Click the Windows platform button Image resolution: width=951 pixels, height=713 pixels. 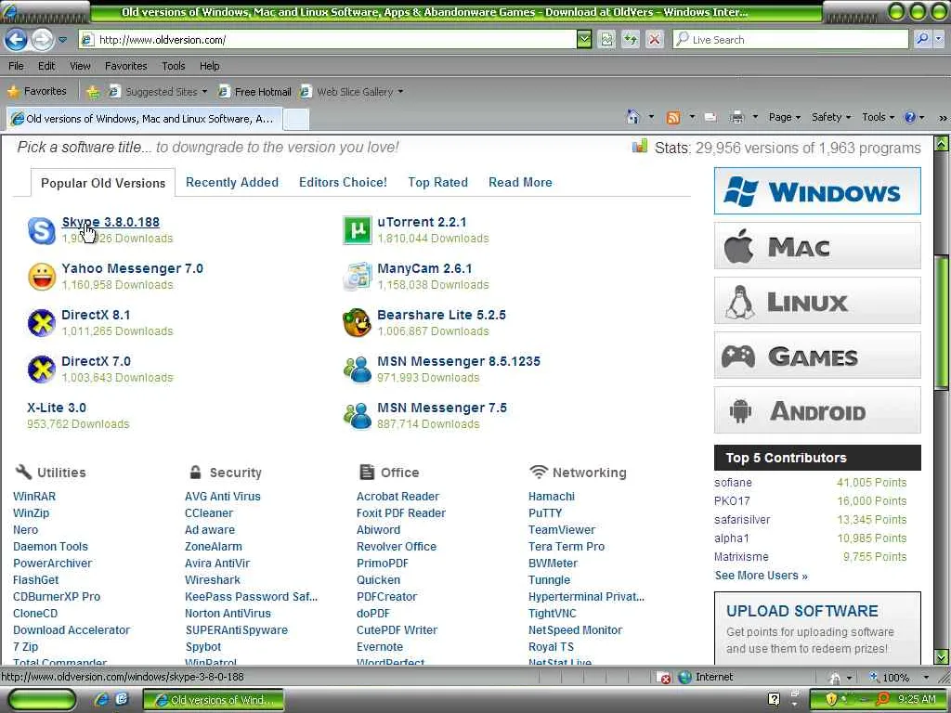tap(817, 191)
